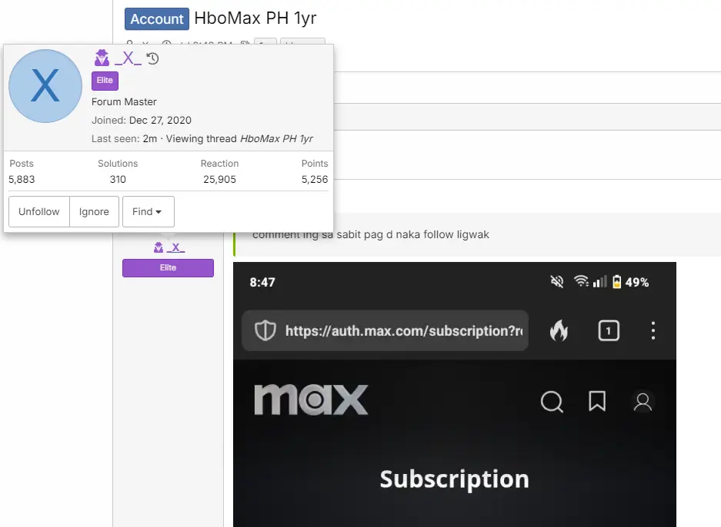Click the Elite badge in profile popup
The width and height of the screenshot is (721, 527).
pyautogui.click(x=105, y=81)
